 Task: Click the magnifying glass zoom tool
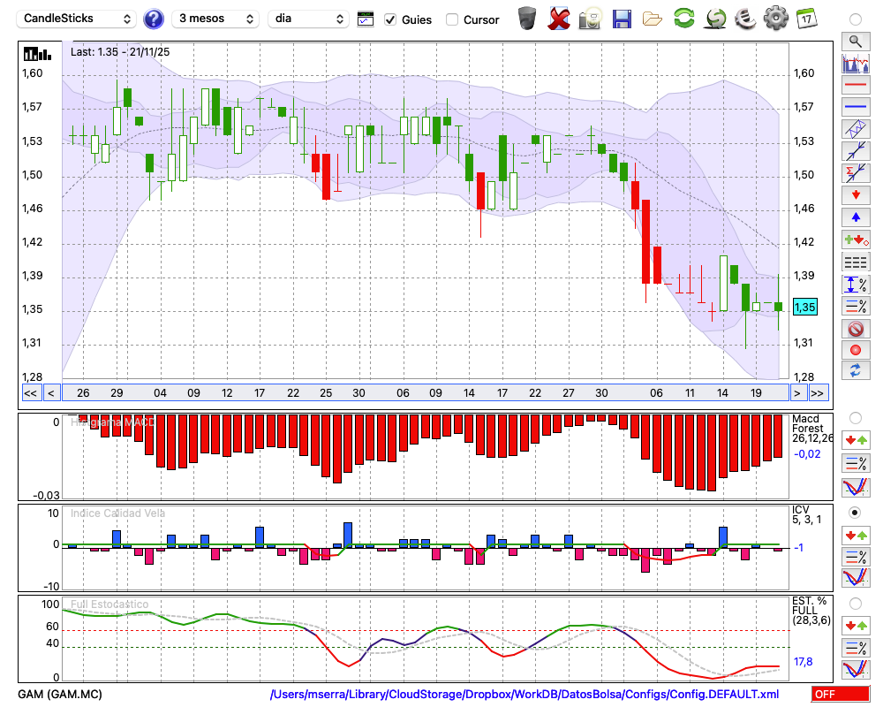point(855,41)
